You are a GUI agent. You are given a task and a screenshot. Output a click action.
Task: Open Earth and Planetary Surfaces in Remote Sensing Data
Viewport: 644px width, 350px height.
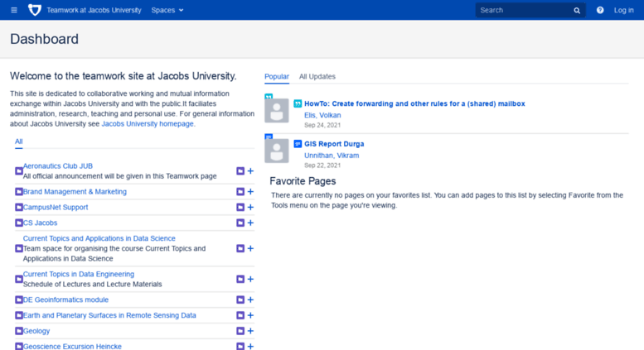(x=109, y=315)
